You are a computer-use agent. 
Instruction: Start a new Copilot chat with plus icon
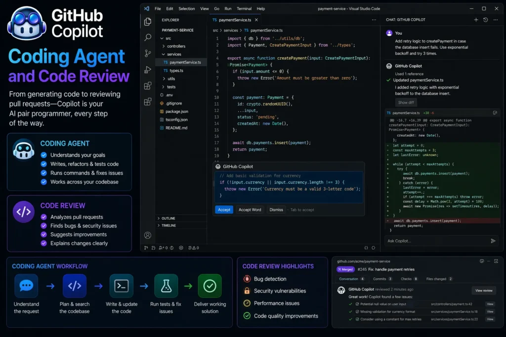coord(476,20)
